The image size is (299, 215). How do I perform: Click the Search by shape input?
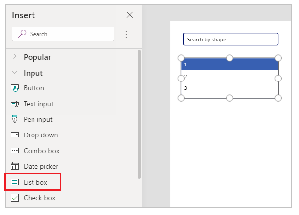231,39
